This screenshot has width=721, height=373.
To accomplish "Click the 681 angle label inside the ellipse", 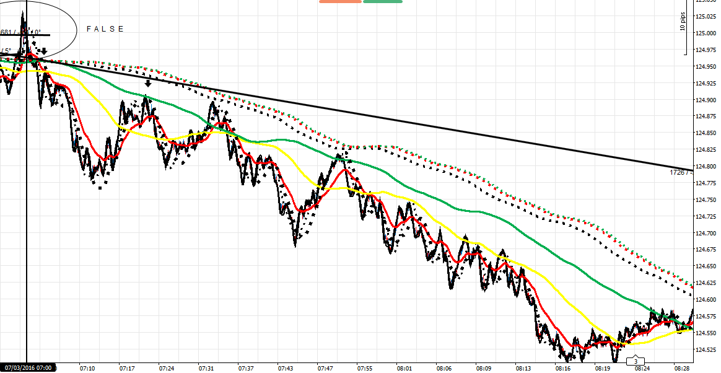I will 7,32.
